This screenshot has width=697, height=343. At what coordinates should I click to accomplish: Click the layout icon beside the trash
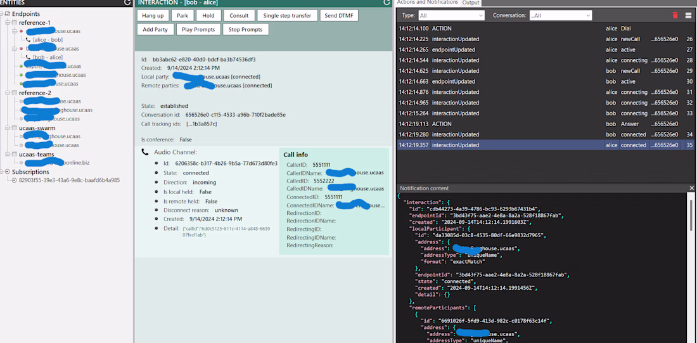coord(688,15)
